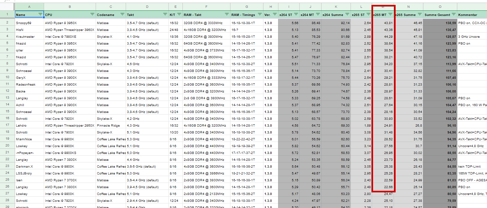Select the cell containing Snoopy69

pos(29,23)
